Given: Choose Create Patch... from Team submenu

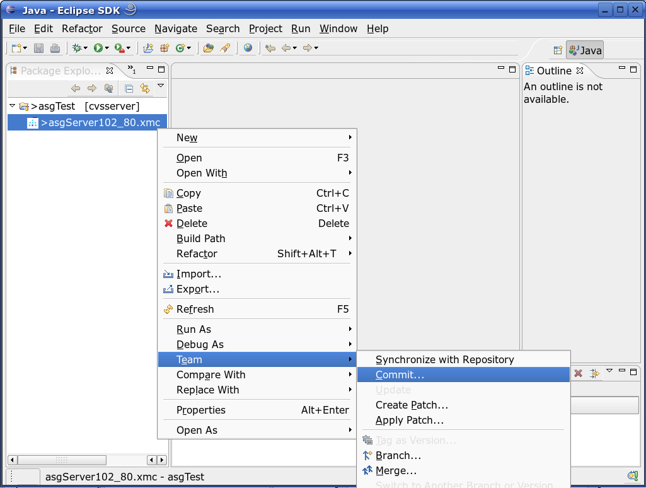Looking at the screenshot, I should tap(463, 405).
